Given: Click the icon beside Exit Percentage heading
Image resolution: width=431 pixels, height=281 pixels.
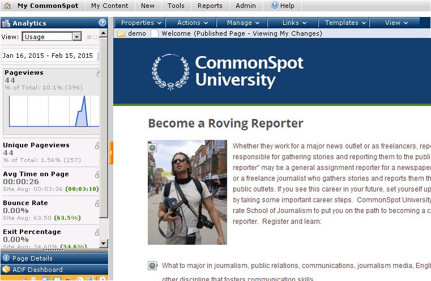Looking at the screenshot, I should (x=97, y=233).
